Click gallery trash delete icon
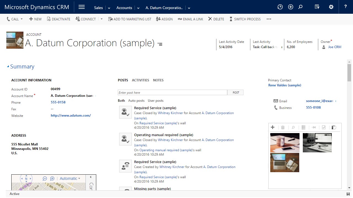Screen dimensions: 353x198 point(283,127)
